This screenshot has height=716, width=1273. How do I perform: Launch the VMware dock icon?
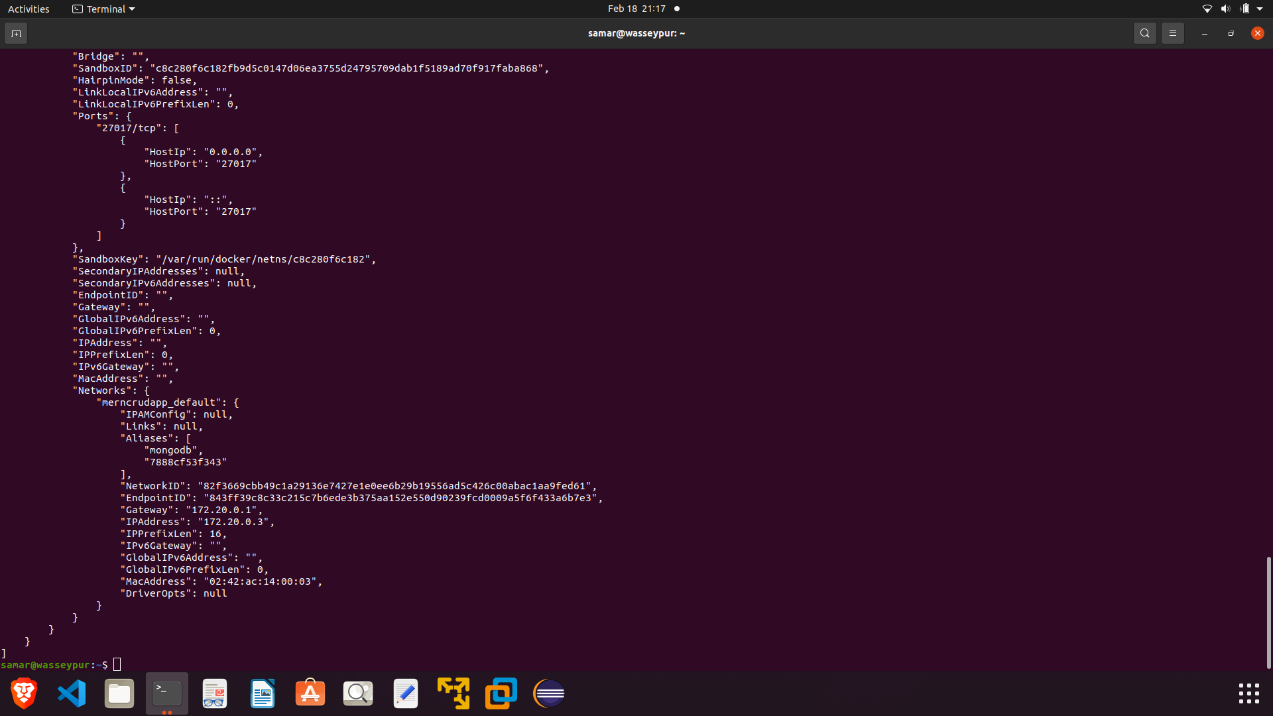click(501, 693)
